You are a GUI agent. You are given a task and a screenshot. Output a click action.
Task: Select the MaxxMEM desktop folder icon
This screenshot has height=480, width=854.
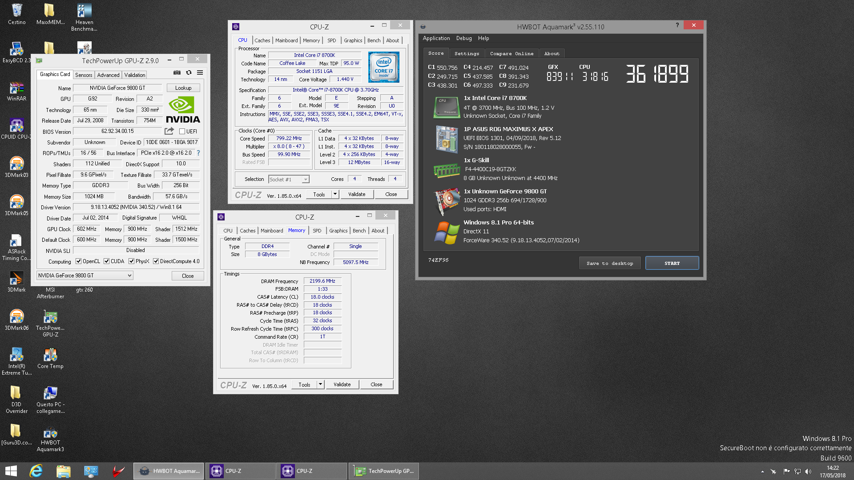pyautogui.click(x=50, y=14)
